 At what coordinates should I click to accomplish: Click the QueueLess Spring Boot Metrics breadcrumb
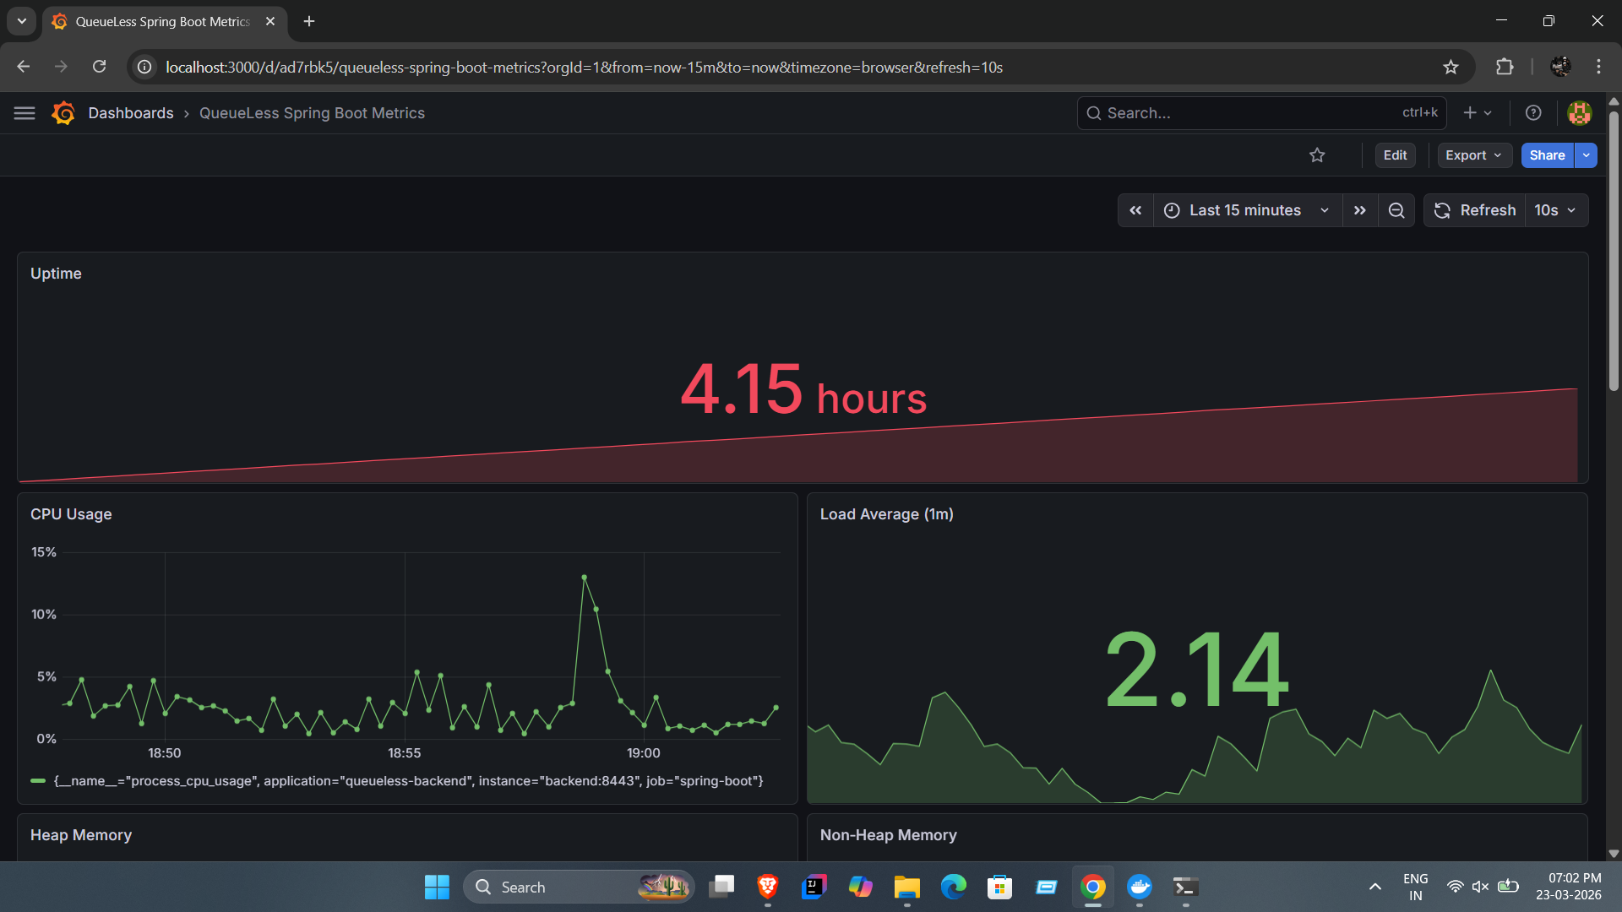click(312, 113)
